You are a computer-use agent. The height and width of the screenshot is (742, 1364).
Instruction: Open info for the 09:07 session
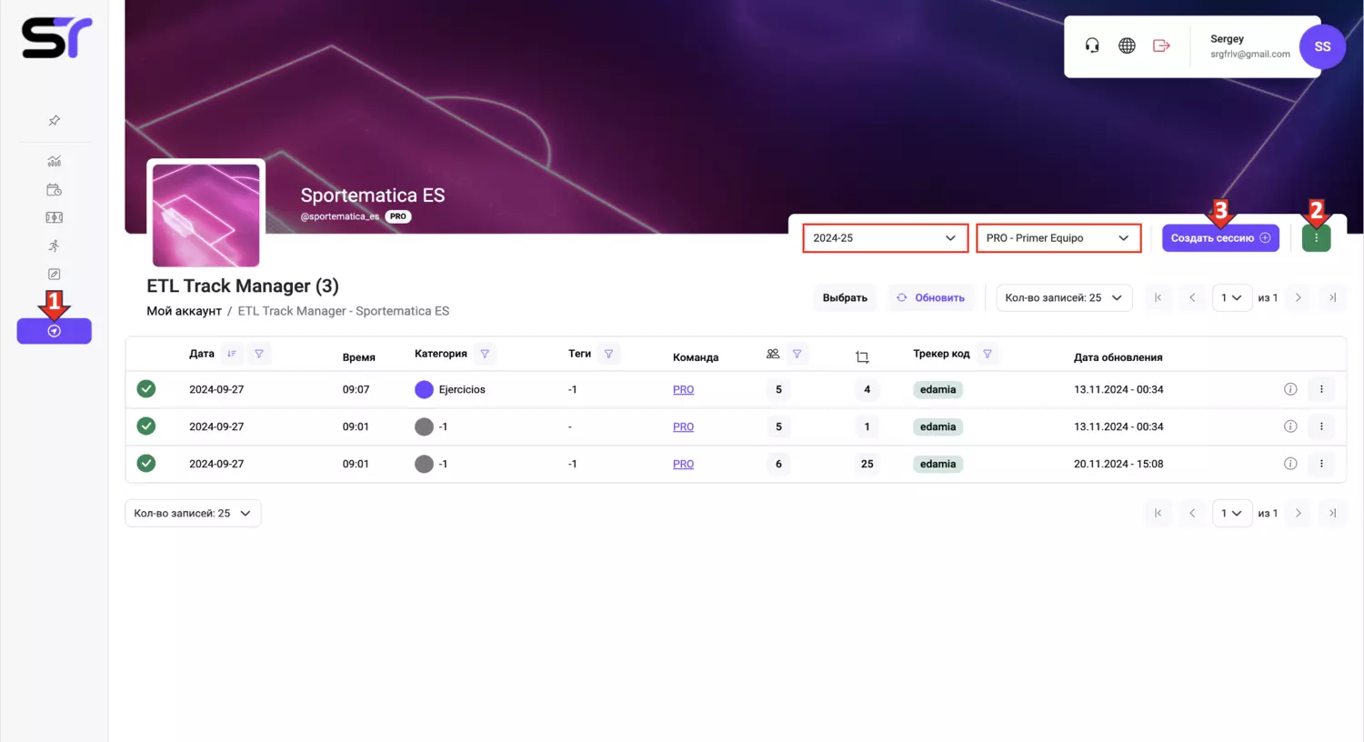1290,389
